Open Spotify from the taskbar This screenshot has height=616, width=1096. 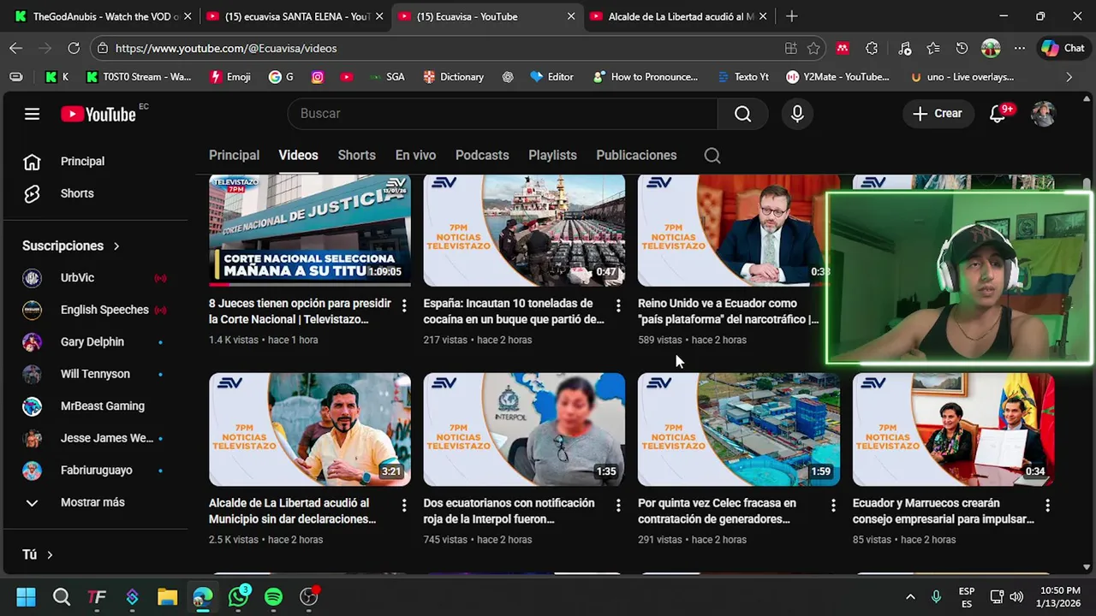273,597
